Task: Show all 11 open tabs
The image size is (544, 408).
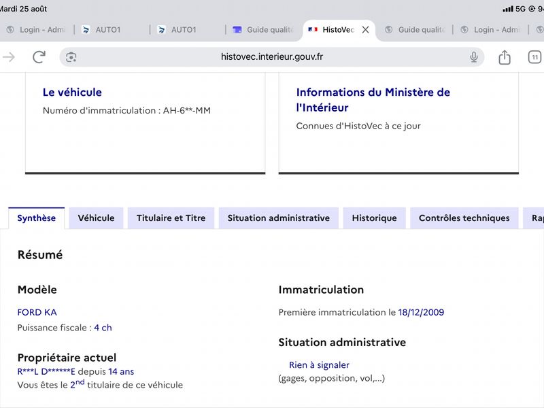Action: pyautogui.click(x=534, y=57)
